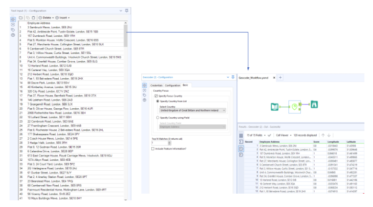Select the Geocoder configuration gear sidebar icon

coord(144,85)
